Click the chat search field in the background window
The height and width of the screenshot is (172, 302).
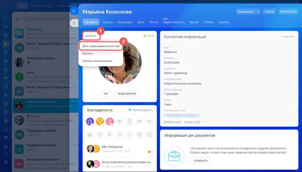(47, 19)
